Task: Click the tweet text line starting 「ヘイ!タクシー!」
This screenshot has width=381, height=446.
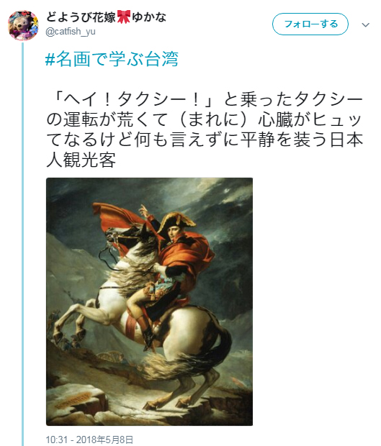Action: click(x=205, y=99)
